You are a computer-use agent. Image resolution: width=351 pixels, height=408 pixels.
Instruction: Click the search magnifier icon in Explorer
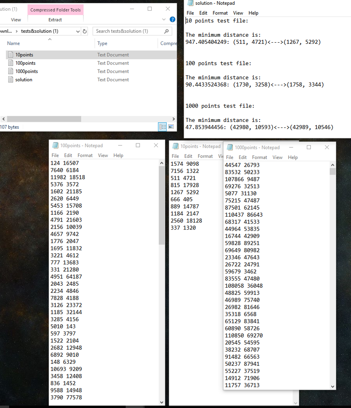[166, 31]
